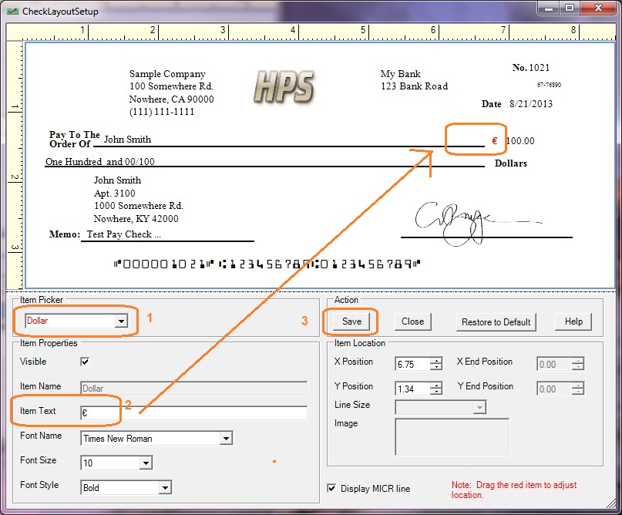This screenshot has height=515, width=622.
Task: Select the MICR line on the check
Action: click(x=267, y=264)
